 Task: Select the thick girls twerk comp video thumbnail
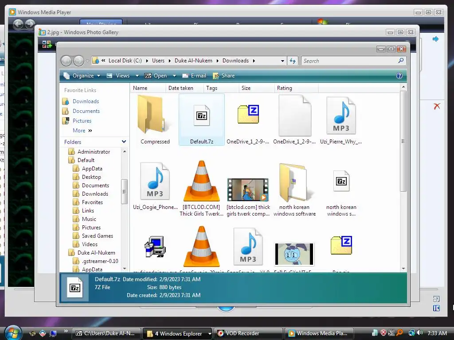[x=248, y=189]
